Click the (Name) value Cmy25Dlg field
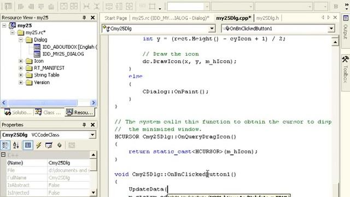 (68, 163)
